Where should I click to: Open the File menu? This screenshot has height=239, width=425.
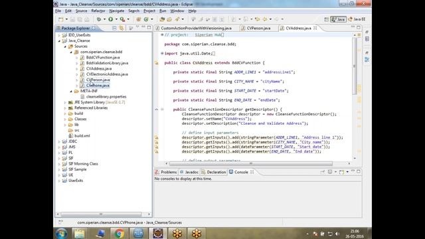(x=58, y=11)
